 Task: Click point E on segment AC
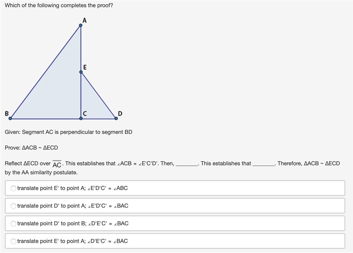point(81,72)
